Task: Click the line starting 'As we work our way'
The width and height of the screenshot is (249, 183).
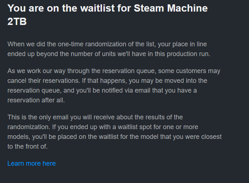Action: [114, 71]
